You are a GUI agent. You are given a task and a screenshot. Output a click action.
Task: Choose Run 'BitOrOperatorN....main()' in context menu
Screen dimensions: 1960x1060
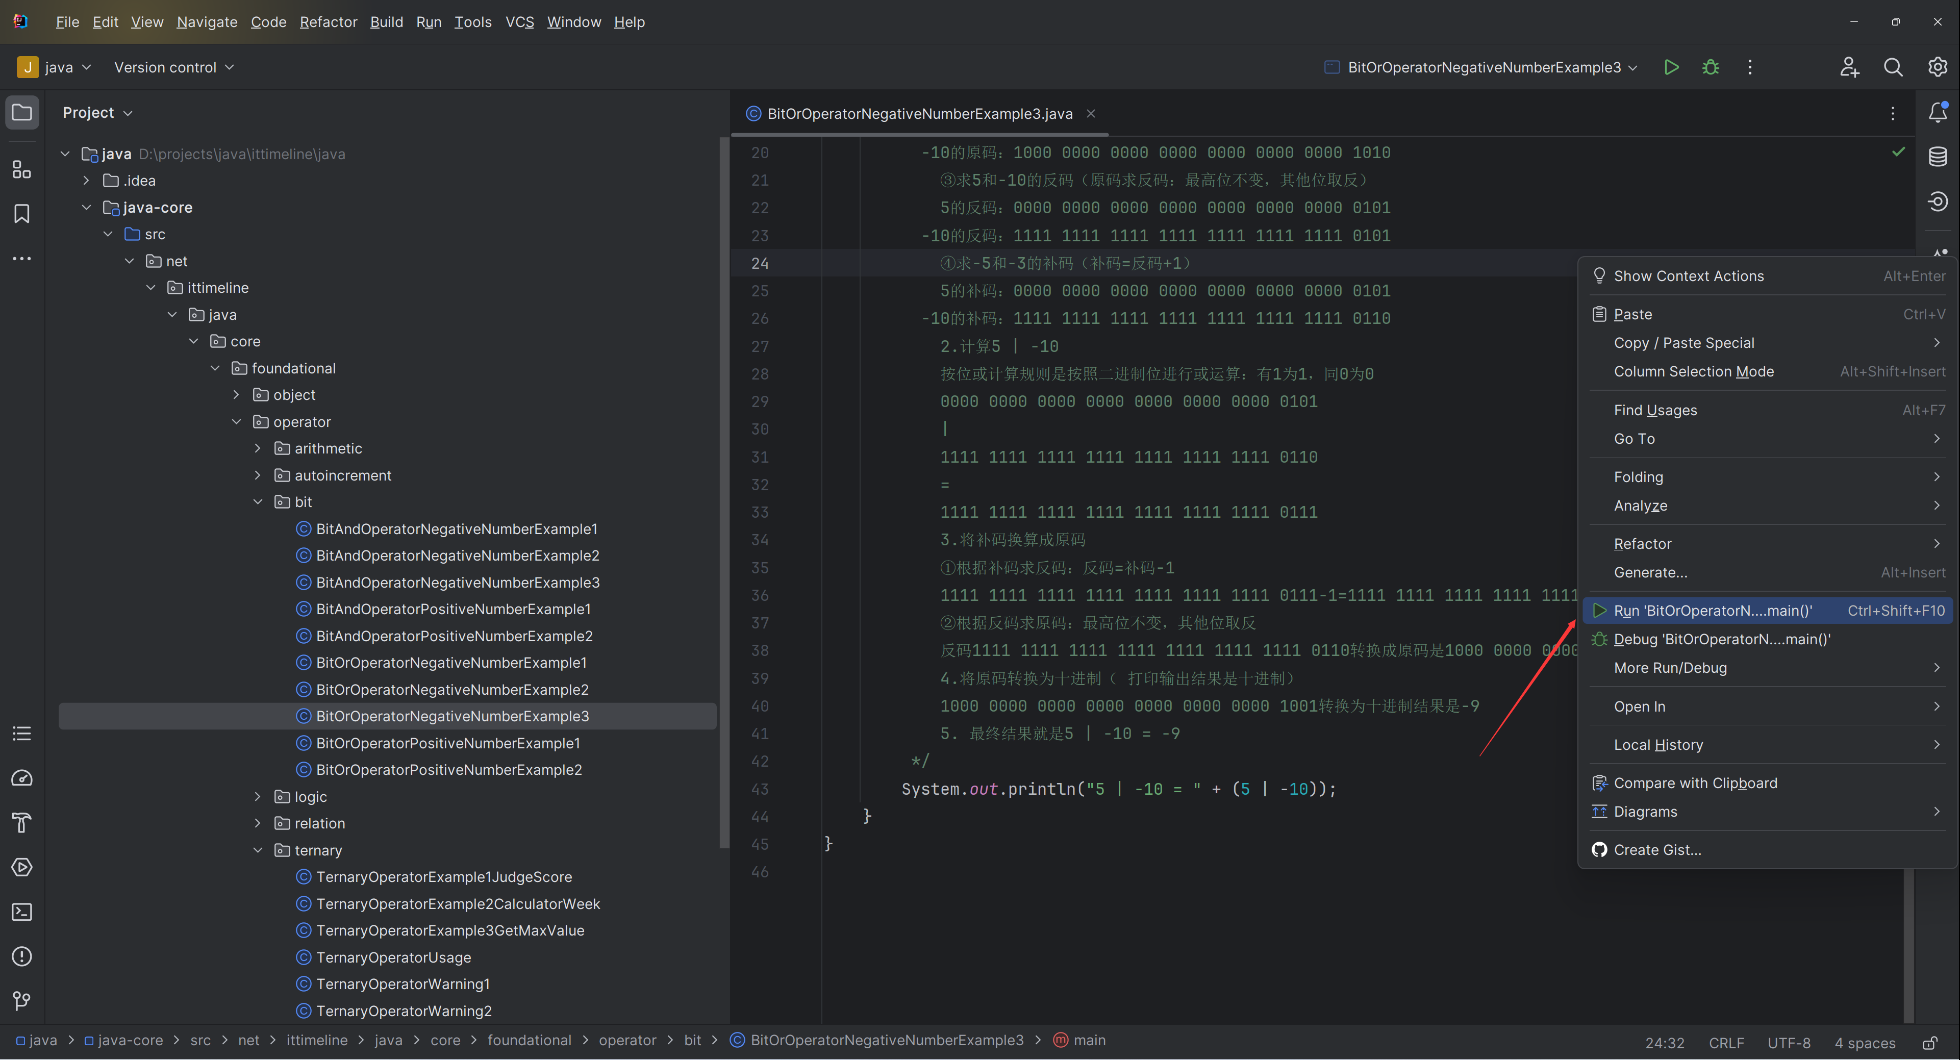pos(1768,610)
